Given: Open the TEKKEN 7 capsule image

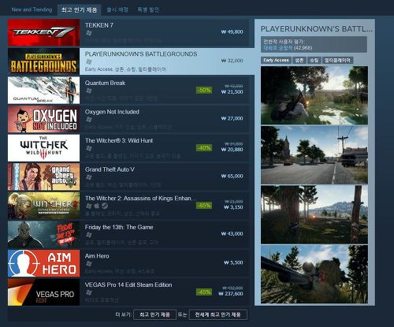Looking at the screenshot, I should tap(43, 32).
